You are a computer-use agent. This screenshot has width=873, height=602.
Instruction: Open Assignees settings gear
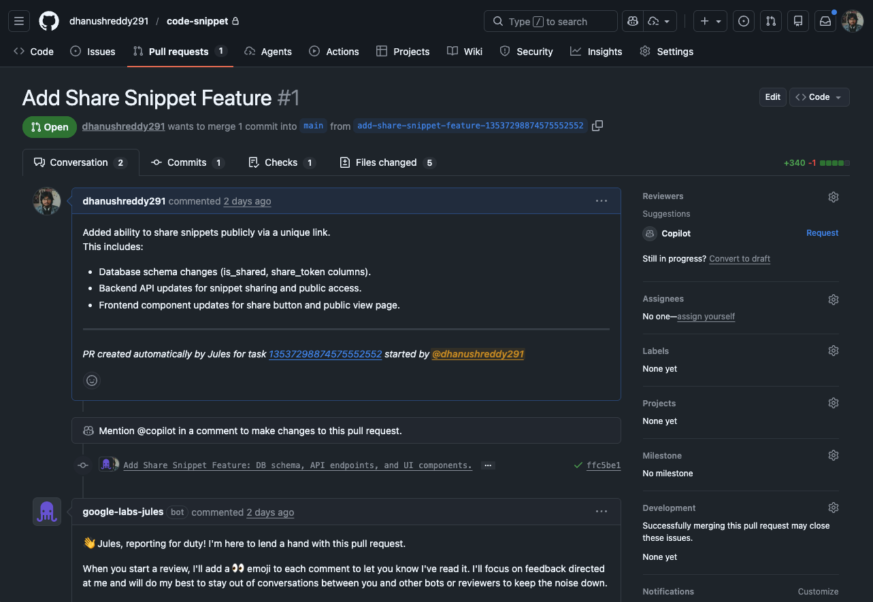coord(834,300)
